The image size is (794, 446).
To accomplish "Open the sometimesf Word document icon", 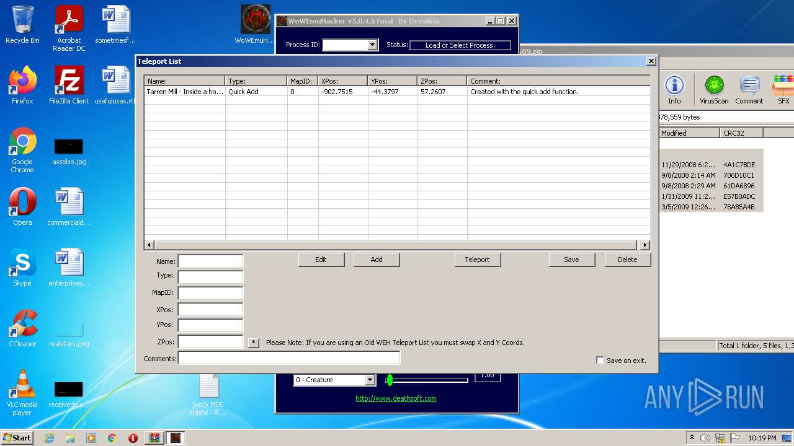I will 115,25.
